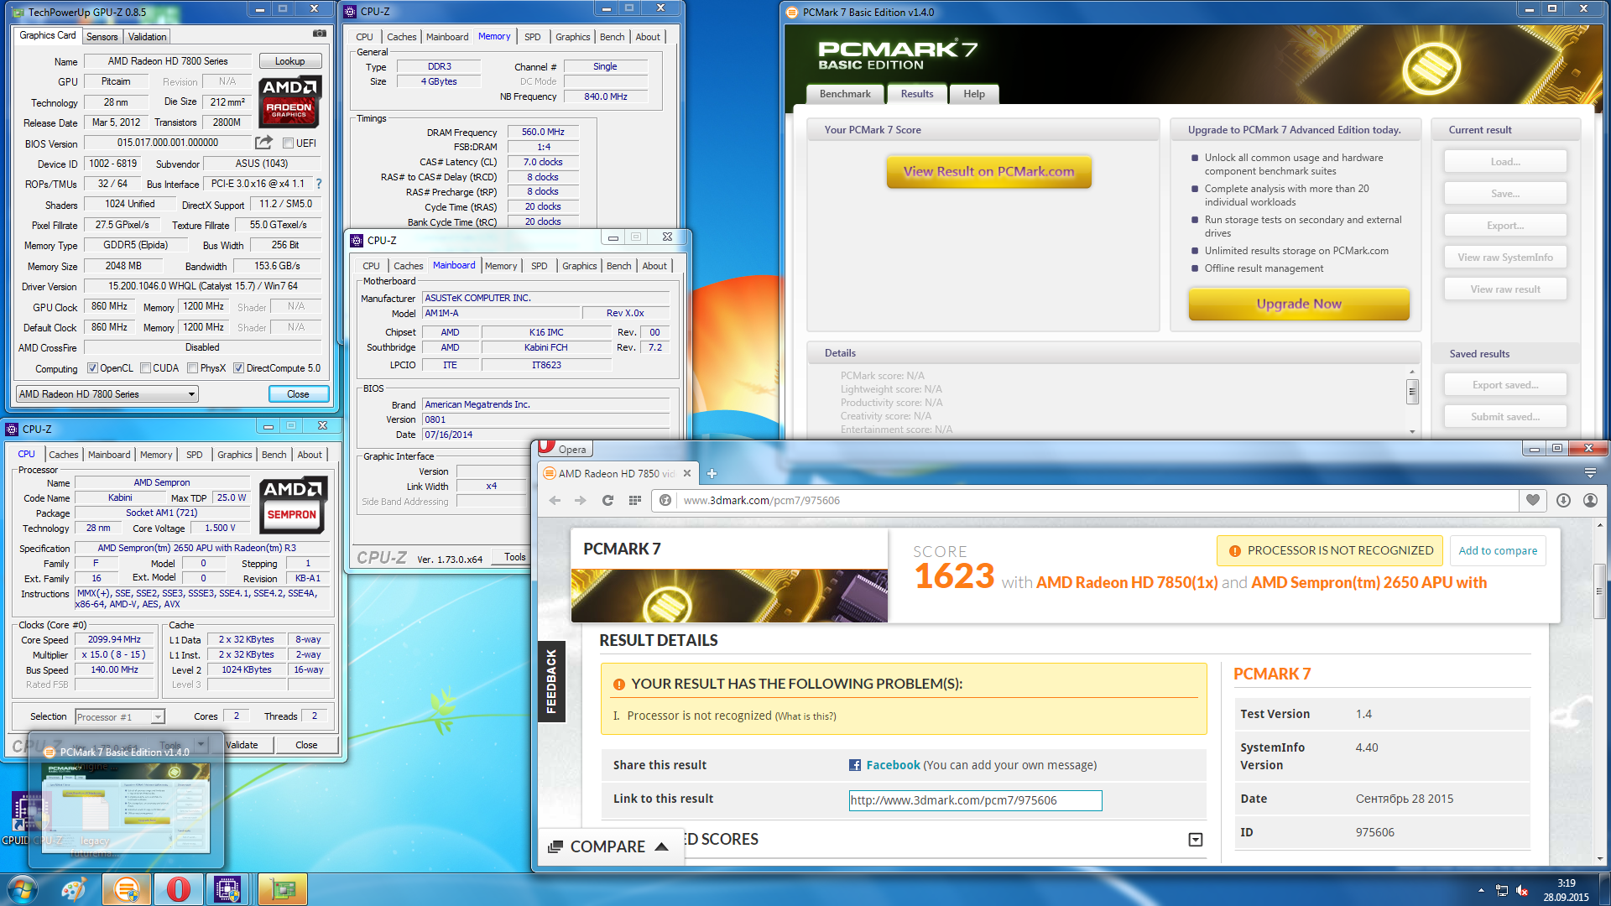Bookmark the page with the heart icon
Viewport: 1611px width, 906px height.
[1533, 500]
